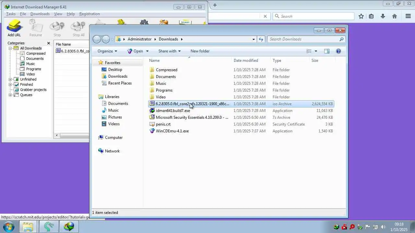
Task: Toggle the preview pane icon
Action: pyautogui.click(x=327, y=51)
